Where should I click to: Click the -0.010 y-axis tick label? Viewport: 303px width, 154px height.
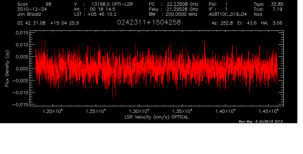coord(20,92)
